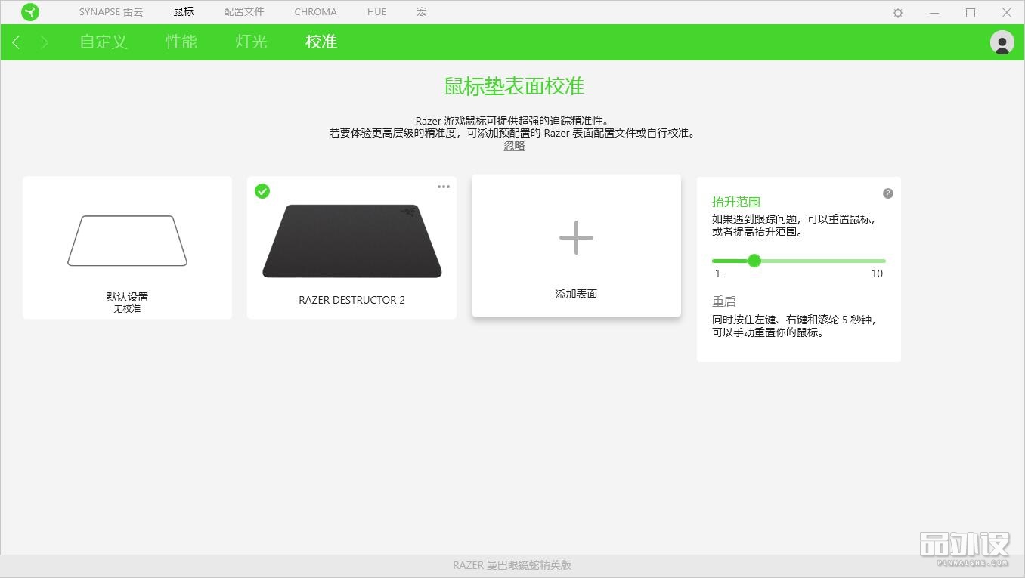
Task: Switch to the 自定义 tab
Action: coord(102,42)
